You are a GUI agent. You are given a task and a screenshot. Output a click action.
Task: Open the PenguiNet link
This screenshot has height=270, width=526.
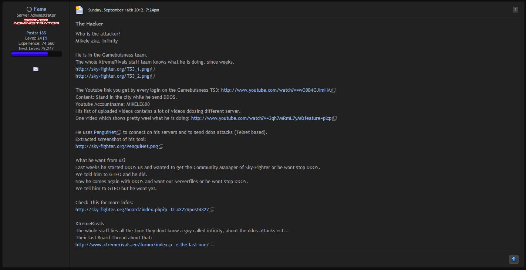(105, 132)
